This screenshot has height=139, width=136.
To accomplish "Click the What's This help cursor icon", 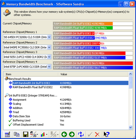I will pyautogui.click(x=107, y=134).
